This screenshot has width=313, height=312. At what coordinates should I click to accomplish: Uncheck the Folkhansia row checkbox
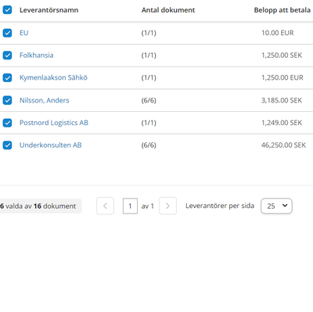7,56
